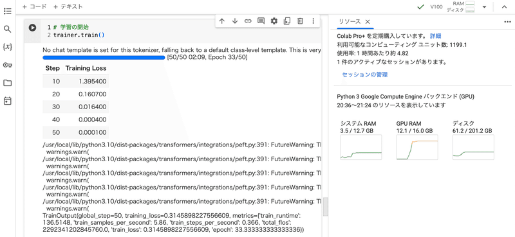The image size is (515, 237).
Task: Move cell up with arrow icon
Action: coord(221,21)
